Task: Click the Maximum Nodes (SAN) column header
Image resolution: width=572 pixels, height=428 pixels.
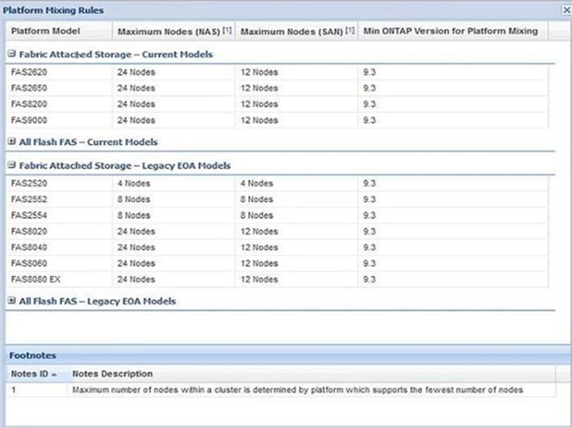Action: (x=292, y=31)
